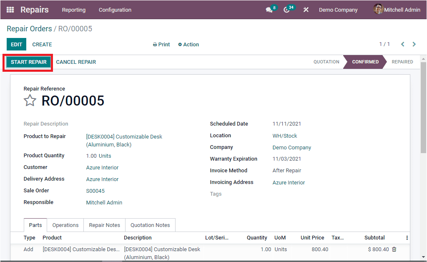
Task: Open Customer Azure Interior link
Action: tap(103, 167)
